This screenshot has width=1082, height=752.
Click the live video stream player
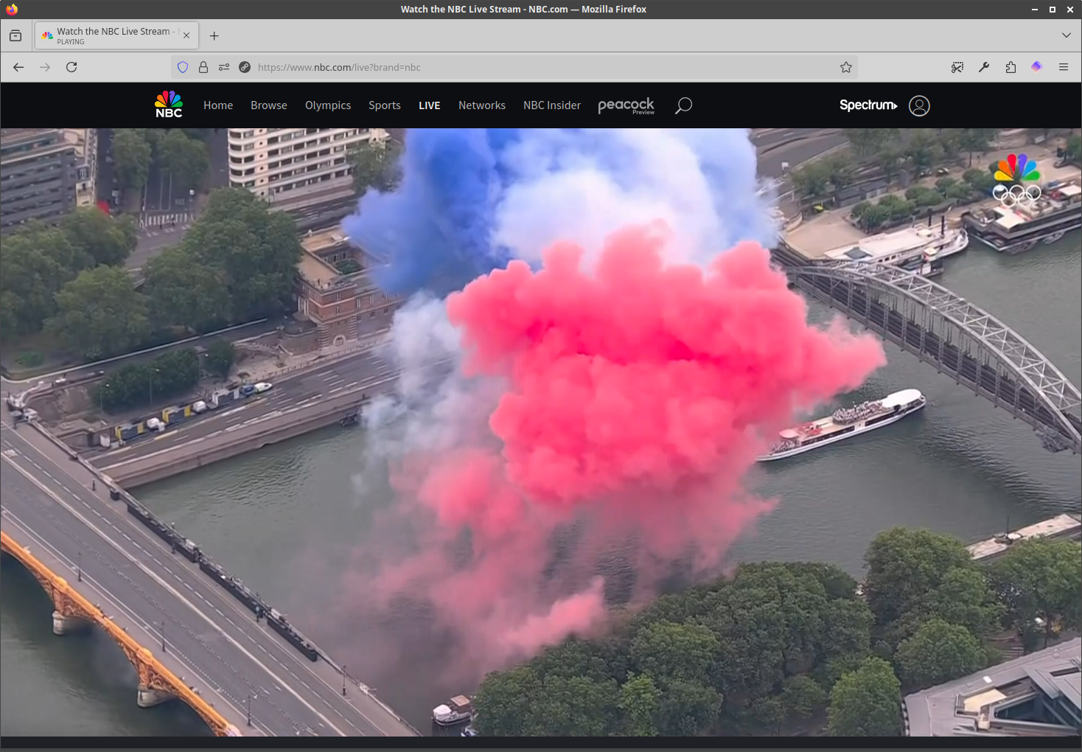[541, 432]
